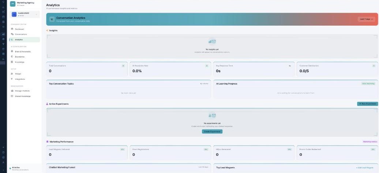This screenshot has height=173, width=379.
Task: Click the Marketing metrics tag
Action: pyautogui.click(x=370, y=142)
